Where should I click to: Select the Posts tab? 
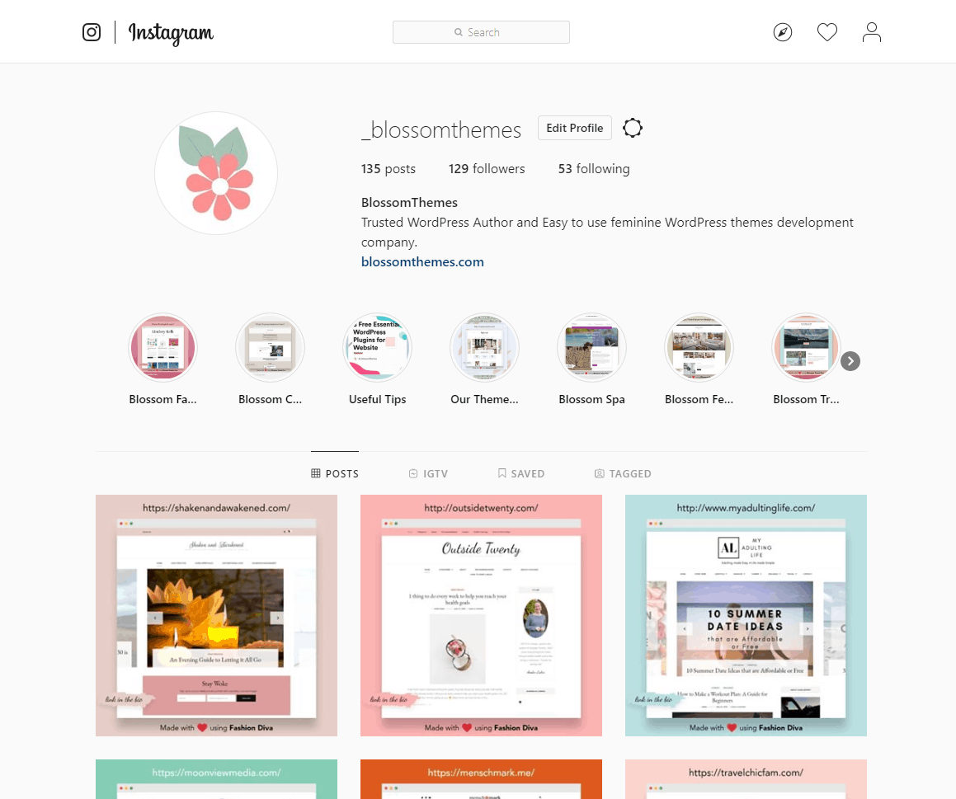click(x=335, y=473)
